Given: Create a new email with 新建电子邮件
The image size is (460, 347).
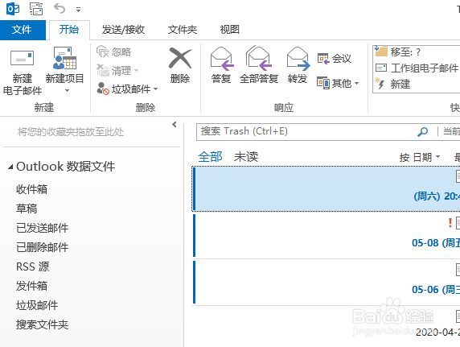Looking at the screenshot, I should pyautogui.click(x=23, y=72).
